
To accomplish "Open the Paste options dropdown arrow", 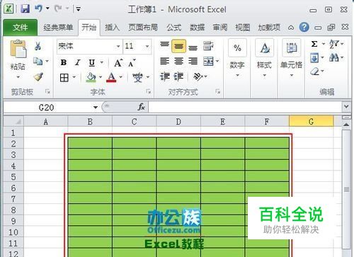I will tap(18, 77).
